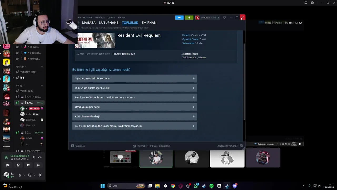Open the EMİRHAN profile tab
Image resolution: width=337 pixels, height=190 pixels.
click(149, 23)
